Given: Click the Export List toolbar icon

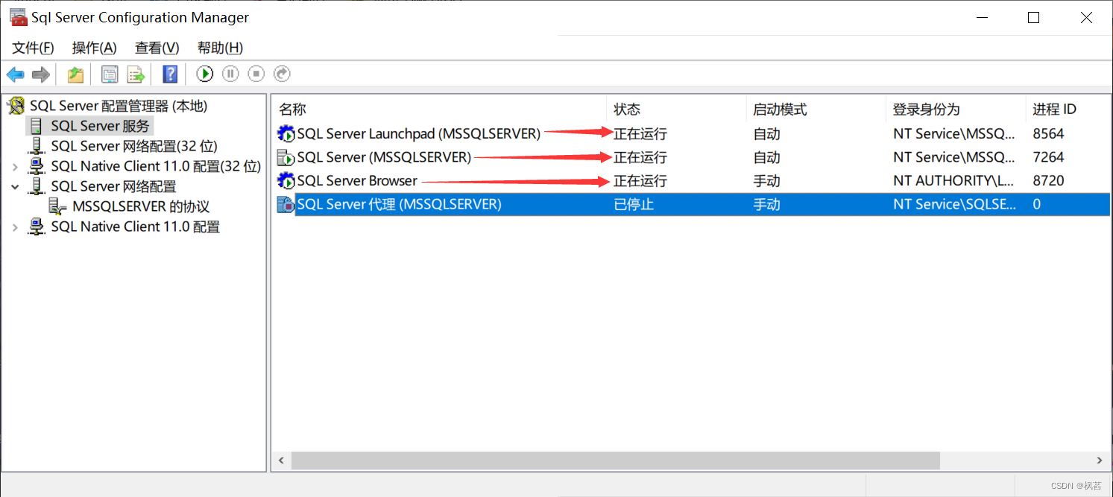Looking at the screenshot, I should point(135,74).
